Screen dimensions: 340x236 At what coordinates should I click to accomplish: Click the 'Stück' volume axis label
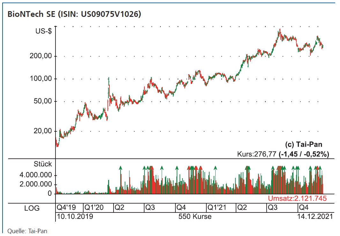point(43,164)
